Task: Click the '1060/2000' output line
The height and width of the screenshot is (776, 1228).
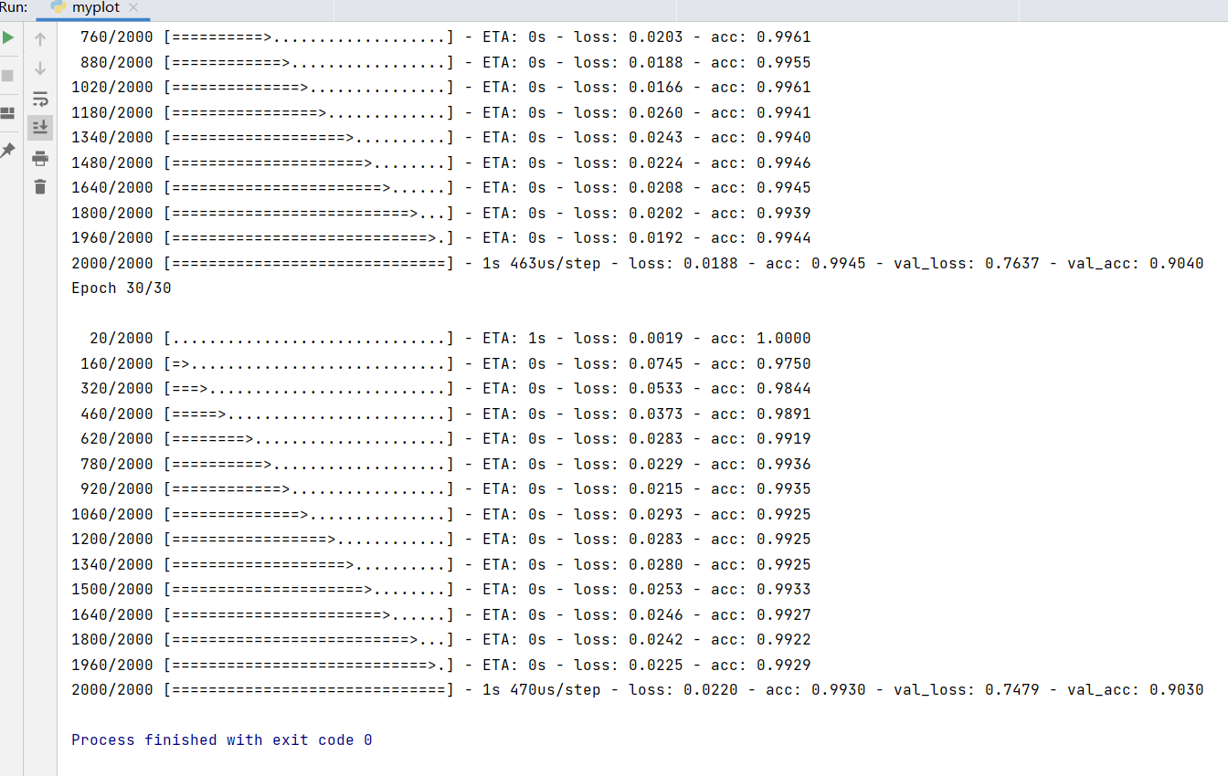Action: click(x=441, y=515)
